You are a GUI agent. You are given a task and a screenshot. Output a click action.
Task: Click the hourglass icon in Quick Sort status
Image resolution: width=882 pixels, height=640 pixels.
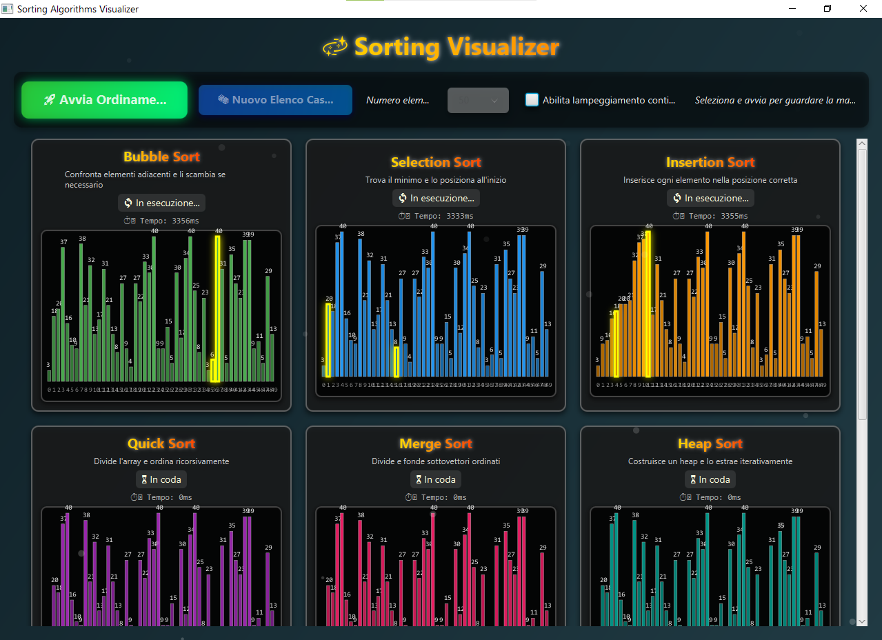tap(144, 479)
